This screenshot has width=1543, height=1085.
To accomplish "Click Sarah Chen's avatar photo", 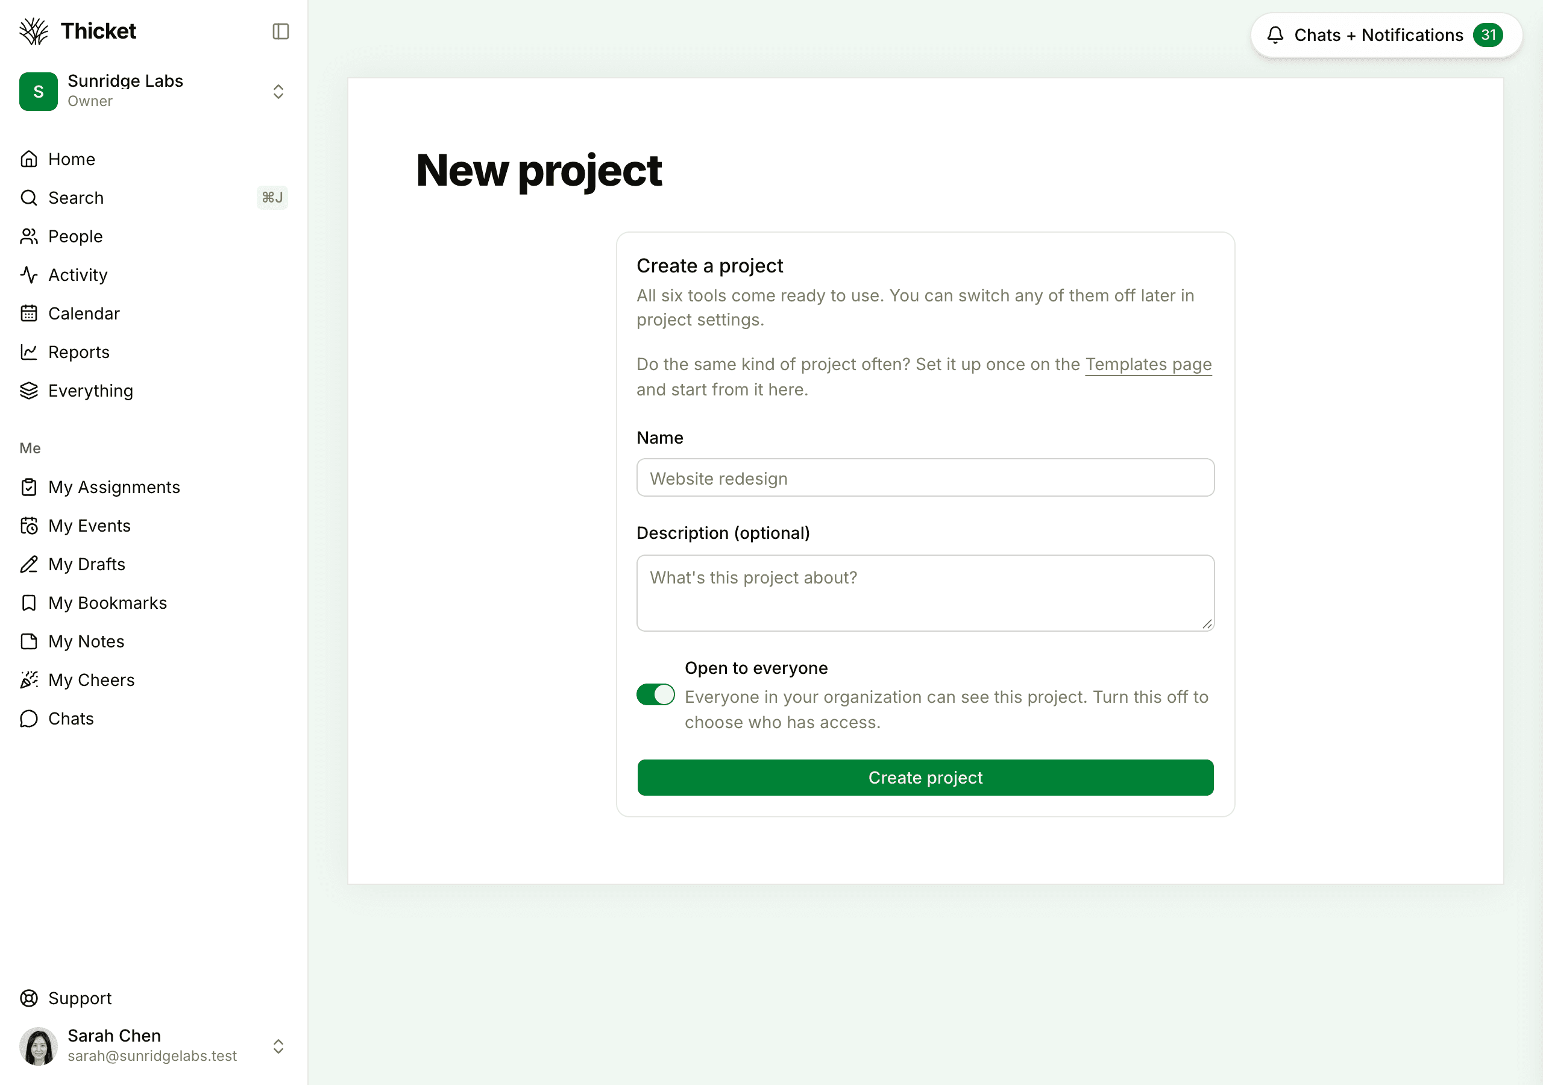I will click(39, 1046).
